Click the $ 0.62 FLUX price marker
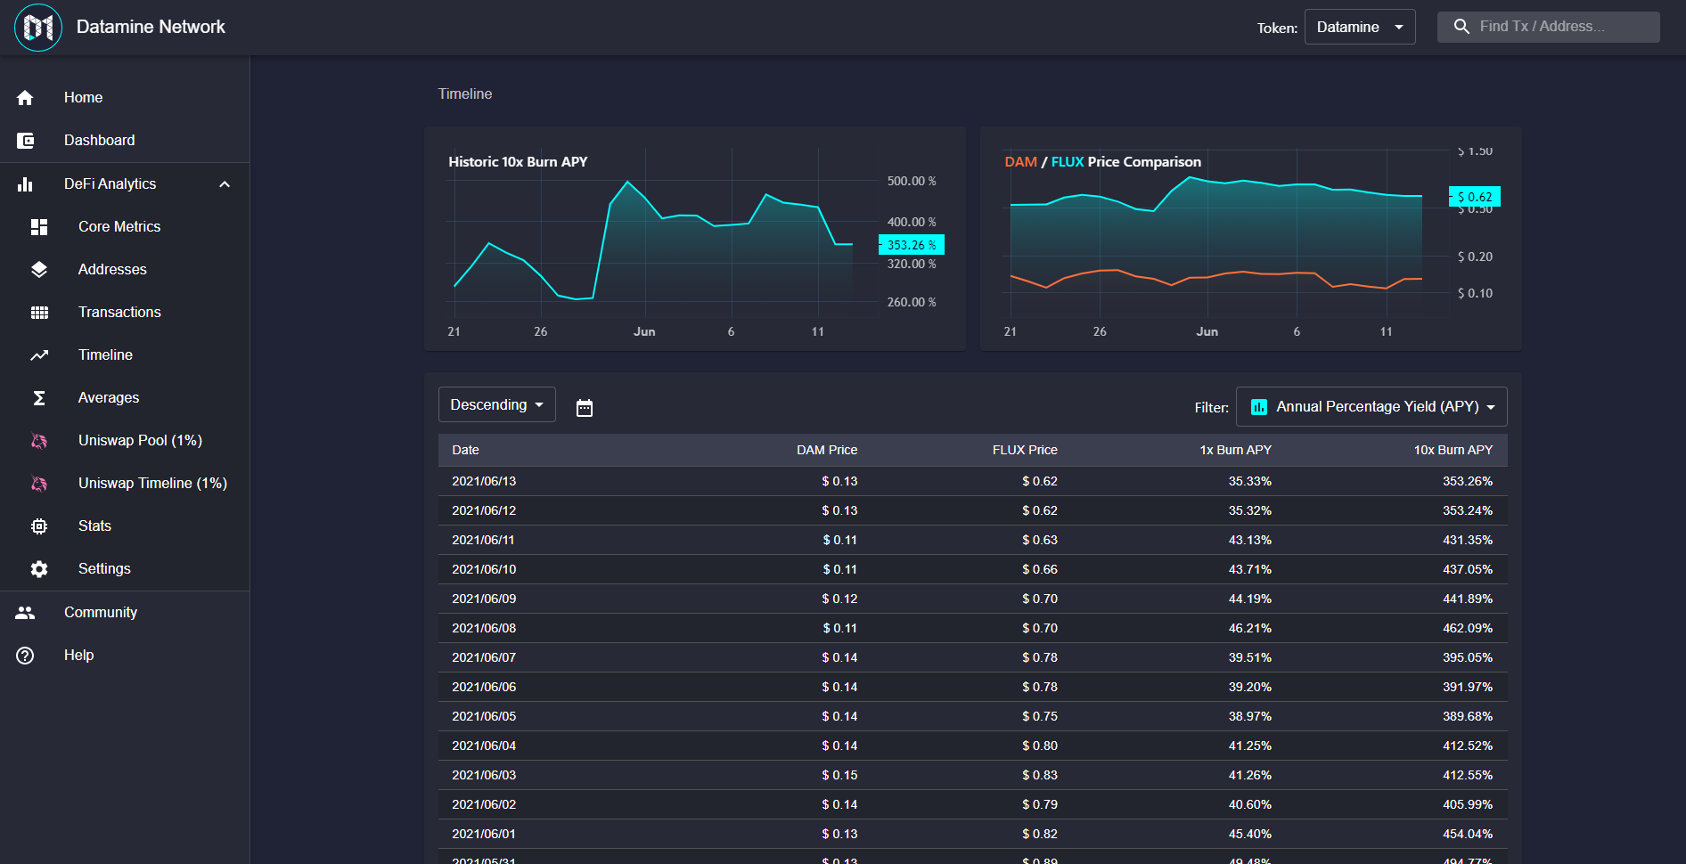The width and height of the screenshot is (1686, 864). 1475,197
